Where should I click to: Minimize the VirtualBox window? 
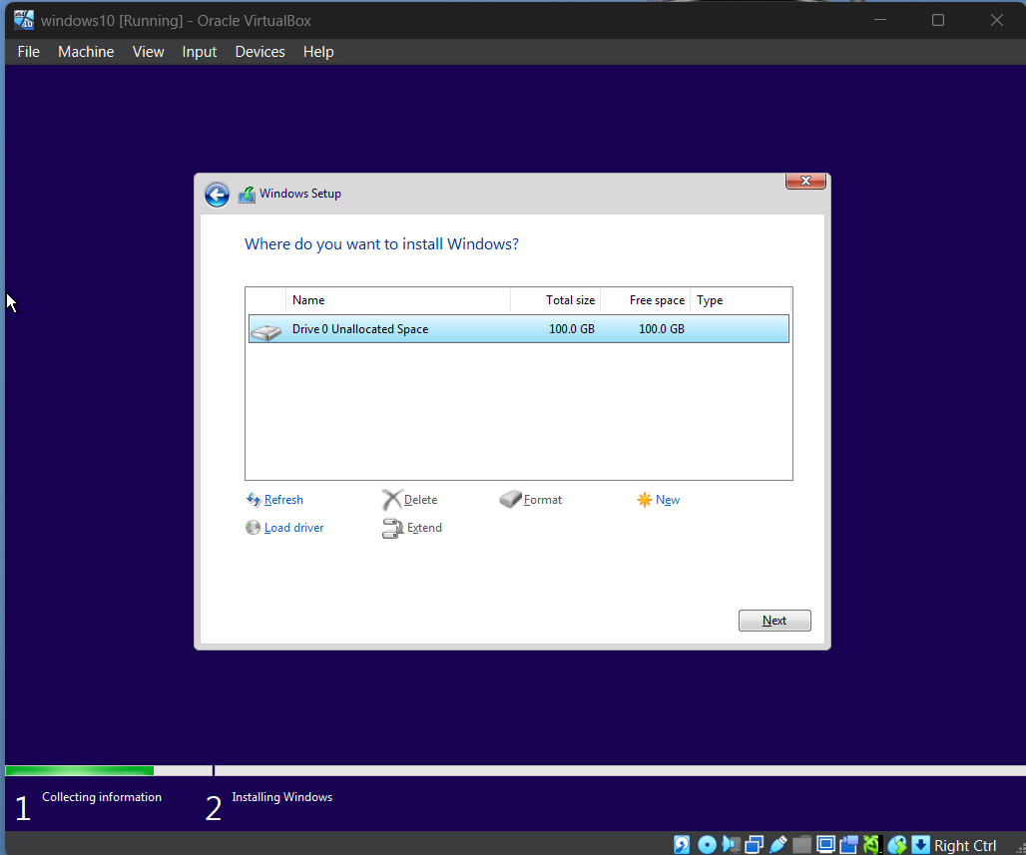[880, 20]
